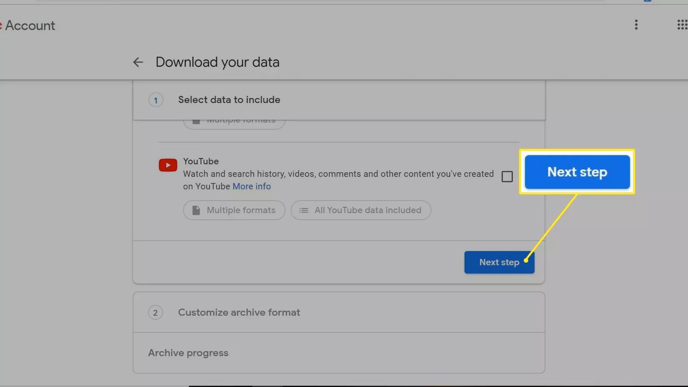Open the three-dot more options menu
Screen dimensions: 688x387
coord(636,25)
